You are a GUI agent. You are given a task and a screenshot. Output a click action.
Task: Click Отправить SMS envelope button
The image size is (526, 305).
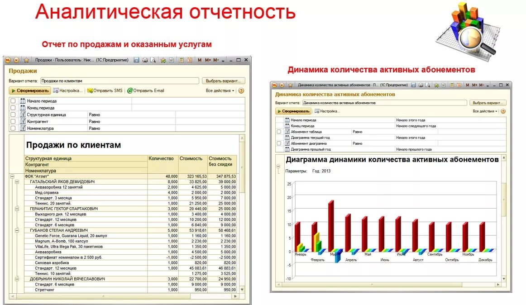105,91
